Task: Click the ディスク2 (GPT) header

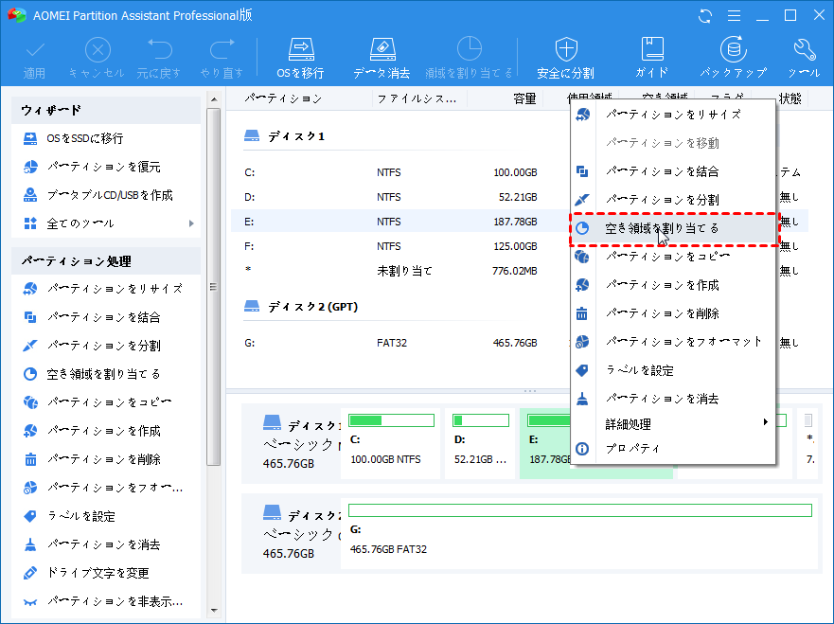Action: (x=301, y=307)
